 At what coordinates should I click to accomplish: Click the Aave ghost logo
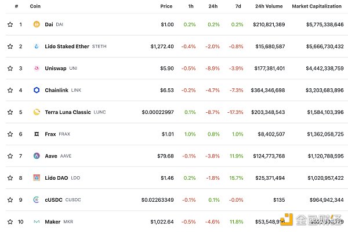[x=37, y=156]
